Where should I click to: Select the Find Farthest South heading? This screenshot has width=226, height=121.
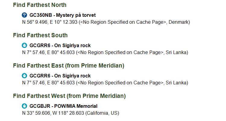pyautogui.click(x=40, y=35)
